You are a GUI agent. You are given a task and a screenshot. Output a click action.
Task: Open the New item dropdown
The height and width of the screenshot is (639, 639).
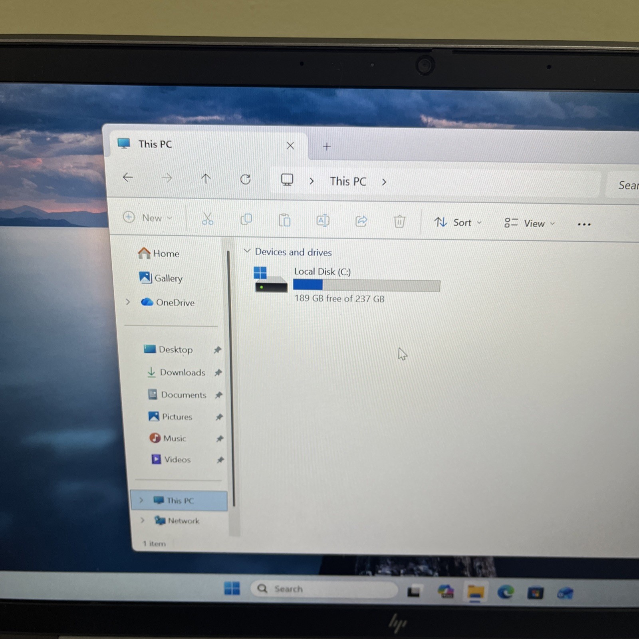[x=147, y=218]
